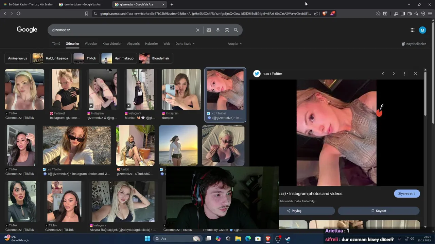This screenshot has width=435, height=244.
Task: Open the Brave Wallet icon
Action: pyautogui.click(x=410, y=14)
